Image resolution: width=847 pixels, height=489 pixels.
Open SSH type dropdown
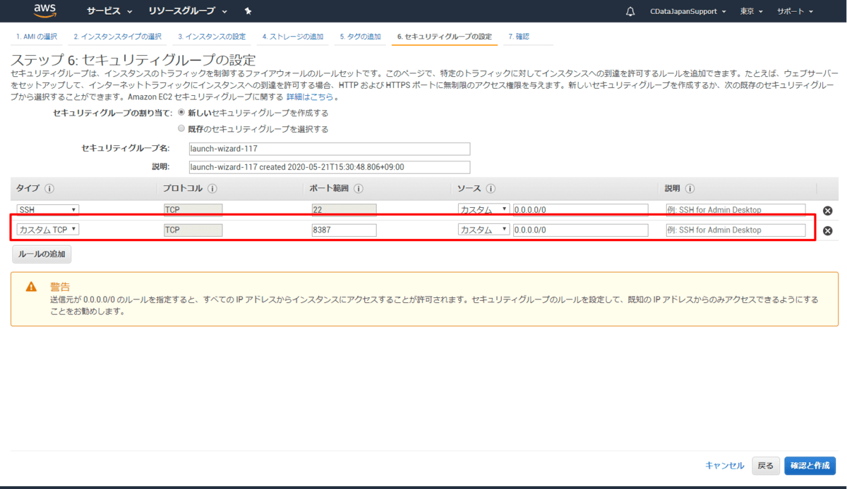coord(48,210)
